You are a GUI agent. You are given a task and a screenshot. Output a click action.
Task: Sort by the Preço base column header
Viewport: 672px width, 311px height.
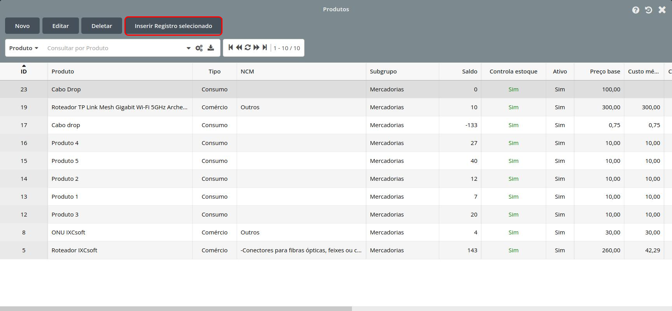(599, 72)
